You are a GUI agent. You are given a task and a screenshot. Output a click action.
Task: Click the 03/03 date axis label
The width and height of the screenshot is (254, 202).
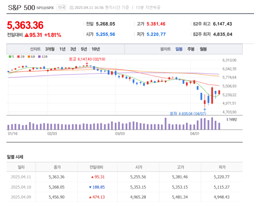point(120,134)
